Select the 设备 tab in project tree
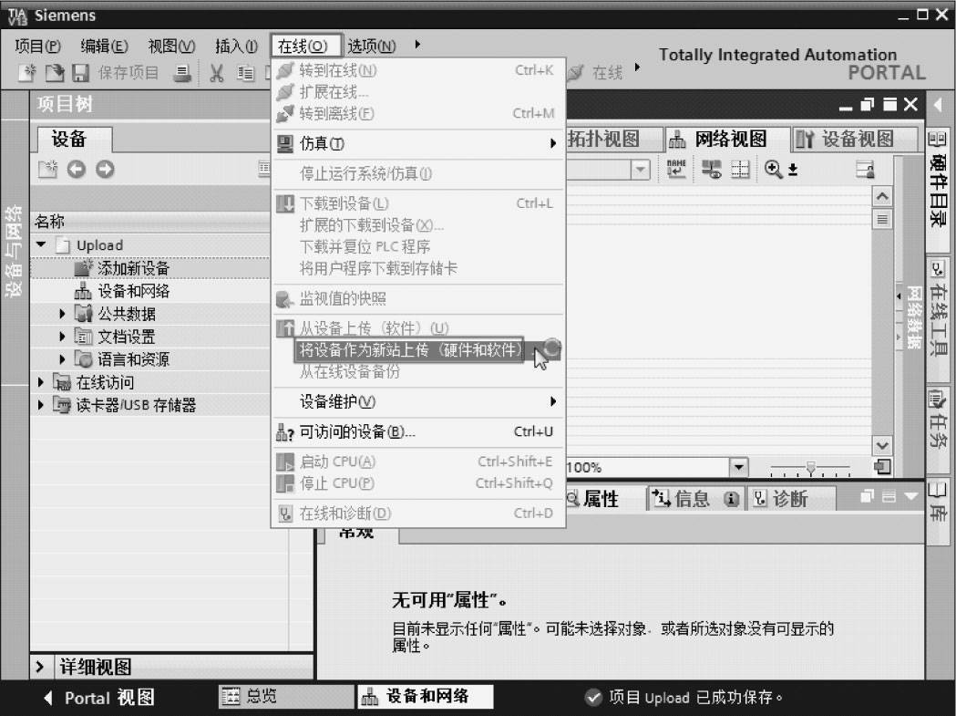 (x=74, y=140)
